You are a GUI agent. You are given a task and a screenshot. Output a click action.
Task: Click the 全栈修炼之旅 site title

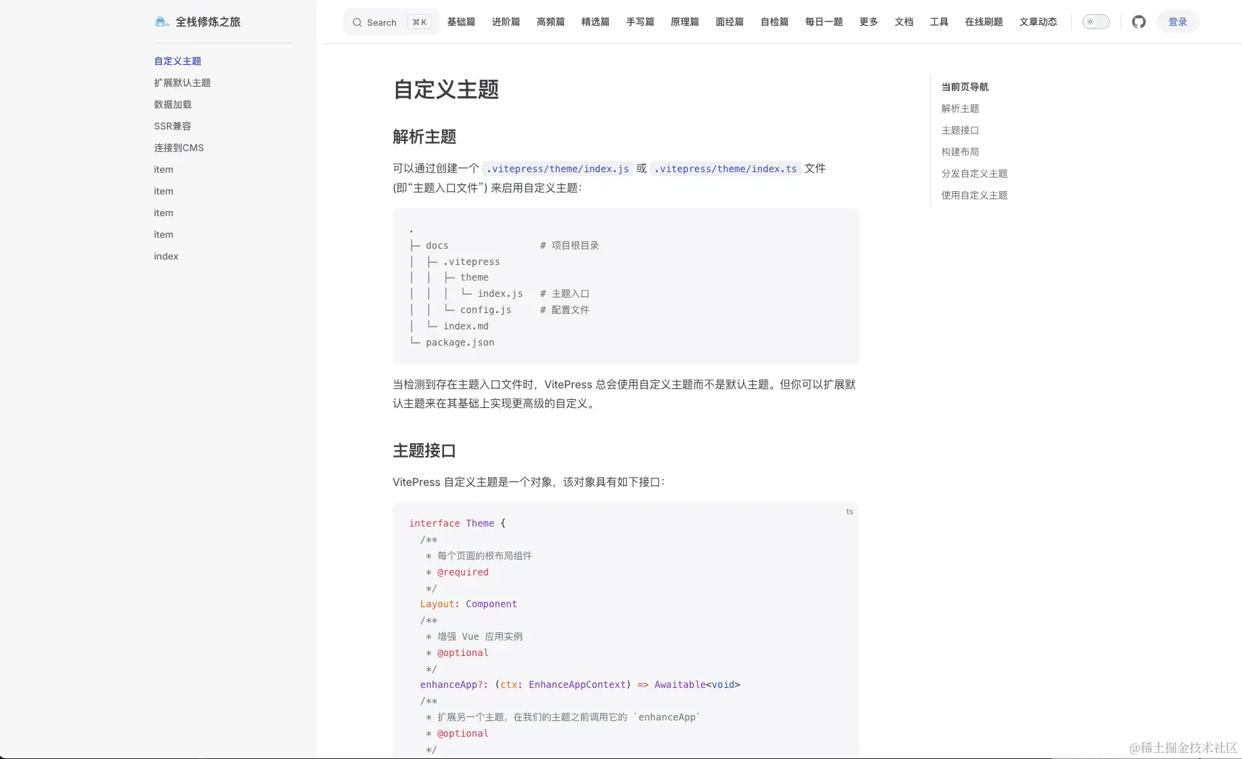click(208, 22)
